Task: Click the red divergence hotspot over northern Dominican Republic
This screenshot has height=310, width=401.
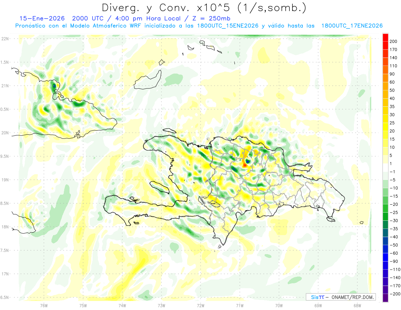Action: 245,165
